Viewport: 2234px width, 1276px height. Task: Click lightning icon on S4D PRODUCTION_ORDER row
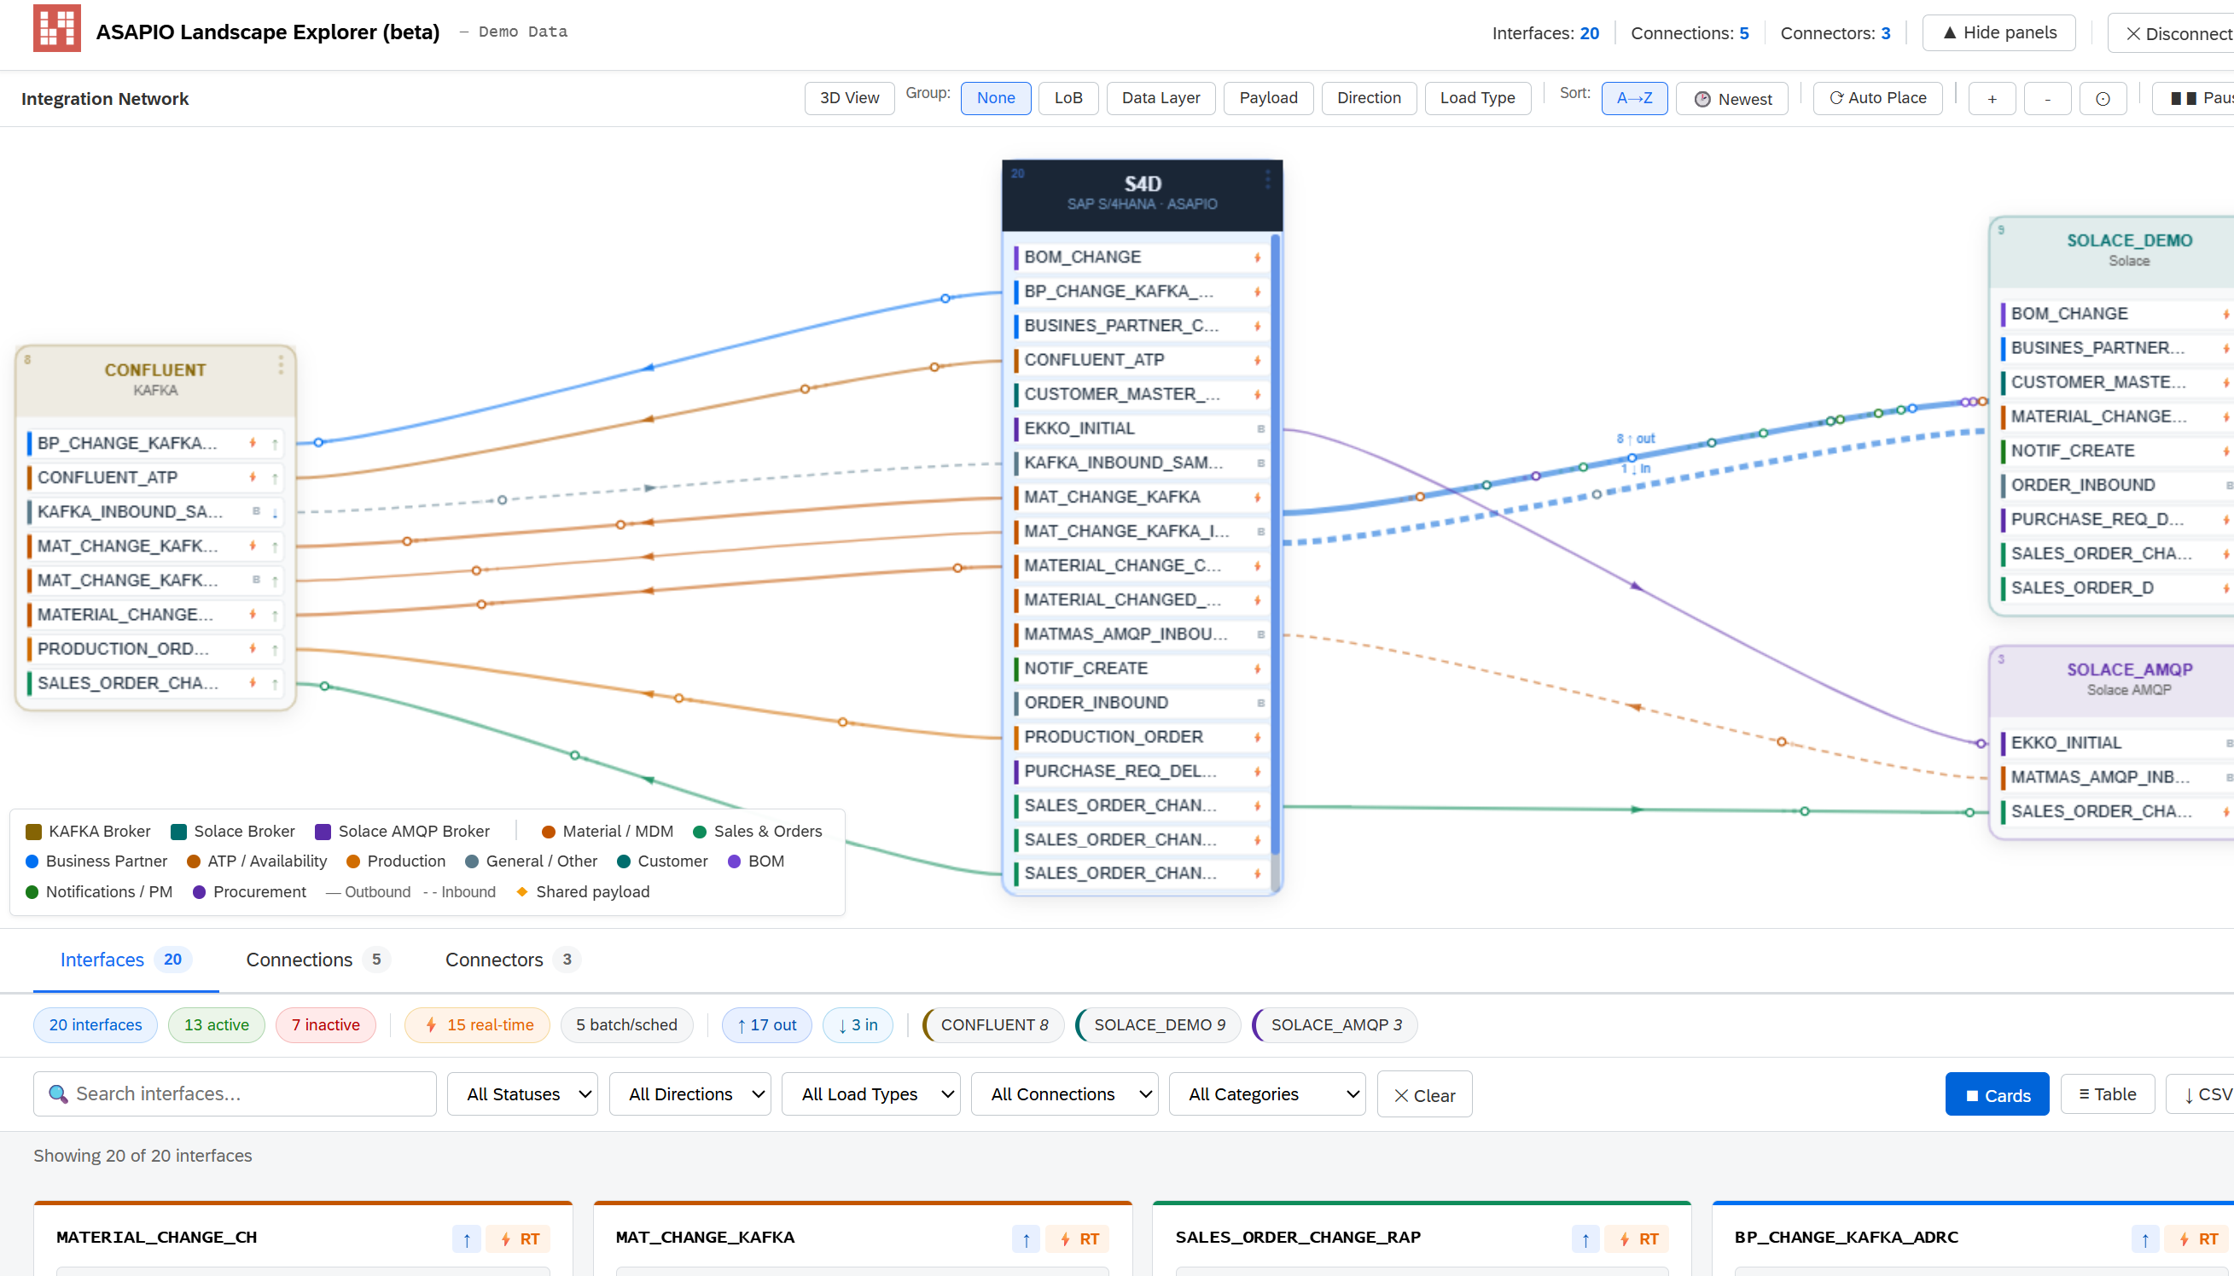coord(1257,737)
